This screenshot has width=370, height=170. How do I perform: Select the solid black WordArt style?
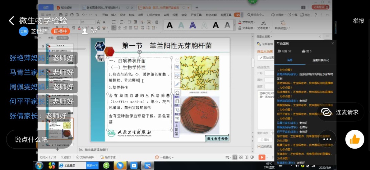point(169,25)
